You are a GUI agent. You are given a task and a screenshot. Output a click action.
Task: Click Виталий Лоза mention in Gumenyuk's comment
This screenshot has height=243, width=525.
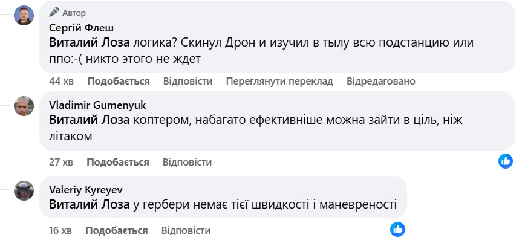click(x=89, y=120)
